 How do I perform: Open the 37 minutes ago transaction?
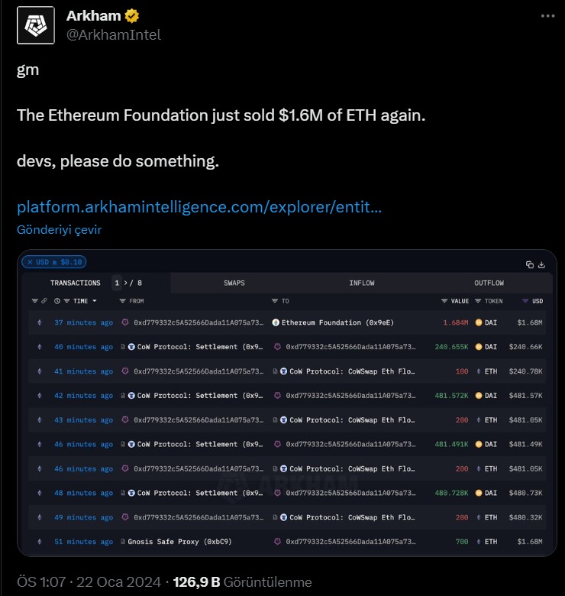[83, 322]
